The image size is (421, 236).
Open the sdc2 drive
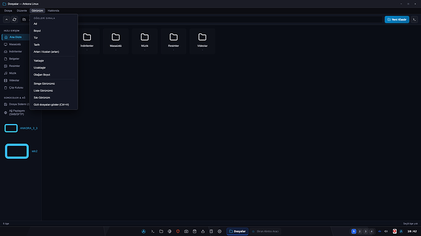[21, 151]
